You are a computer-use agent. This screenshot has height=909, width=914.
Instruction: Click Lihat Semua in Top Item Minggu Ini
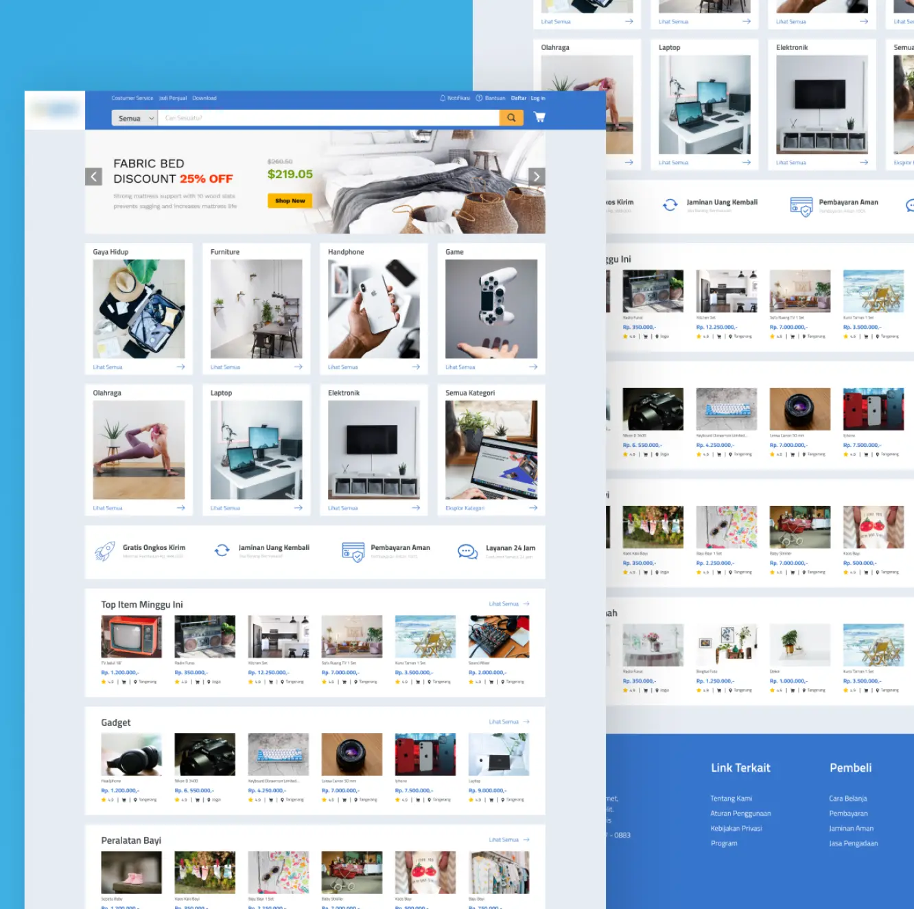coord(504,604)
